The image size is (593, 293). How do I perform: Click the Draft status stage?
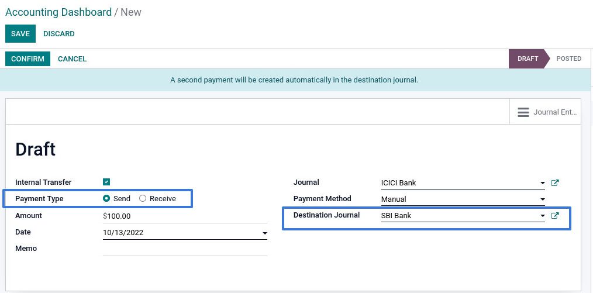point(528,58)
